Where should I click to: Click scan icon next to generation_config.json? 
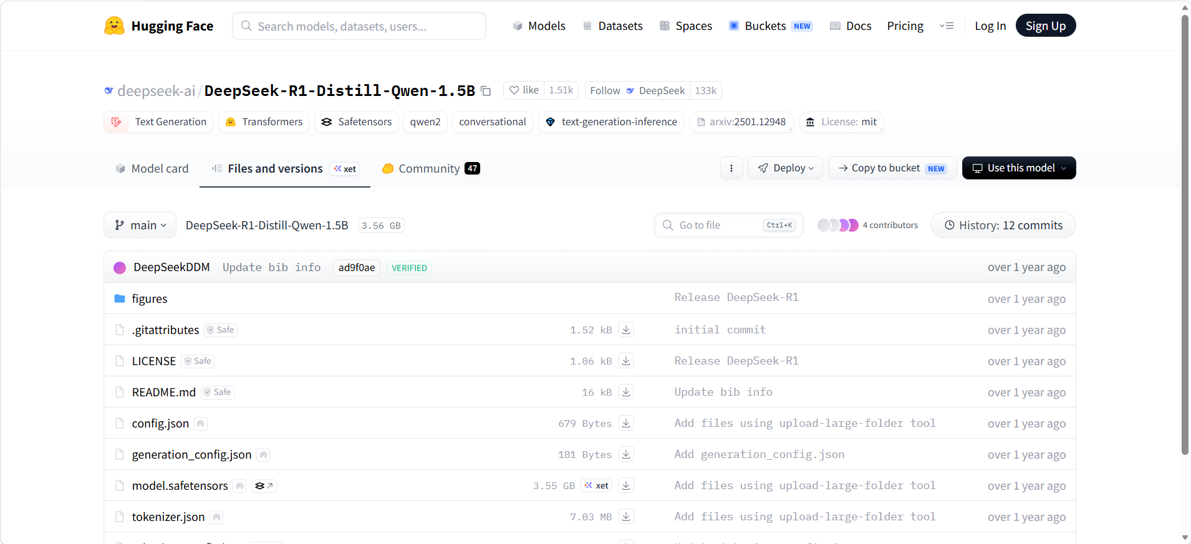[263, 455]
